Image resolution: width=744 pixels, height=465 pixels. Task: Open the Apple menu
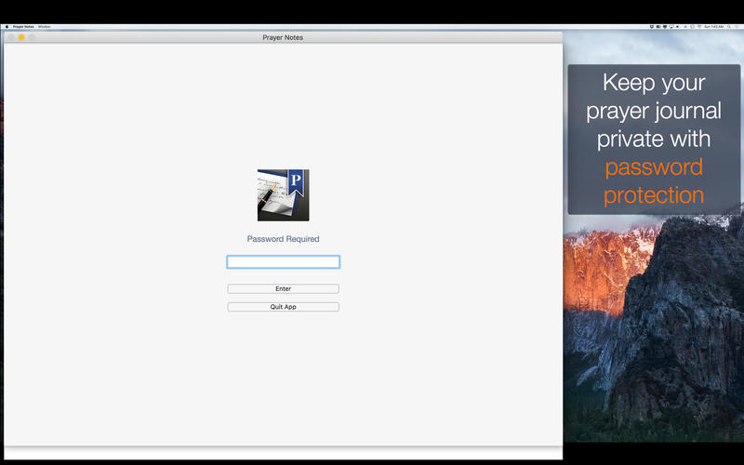point(7,27)
